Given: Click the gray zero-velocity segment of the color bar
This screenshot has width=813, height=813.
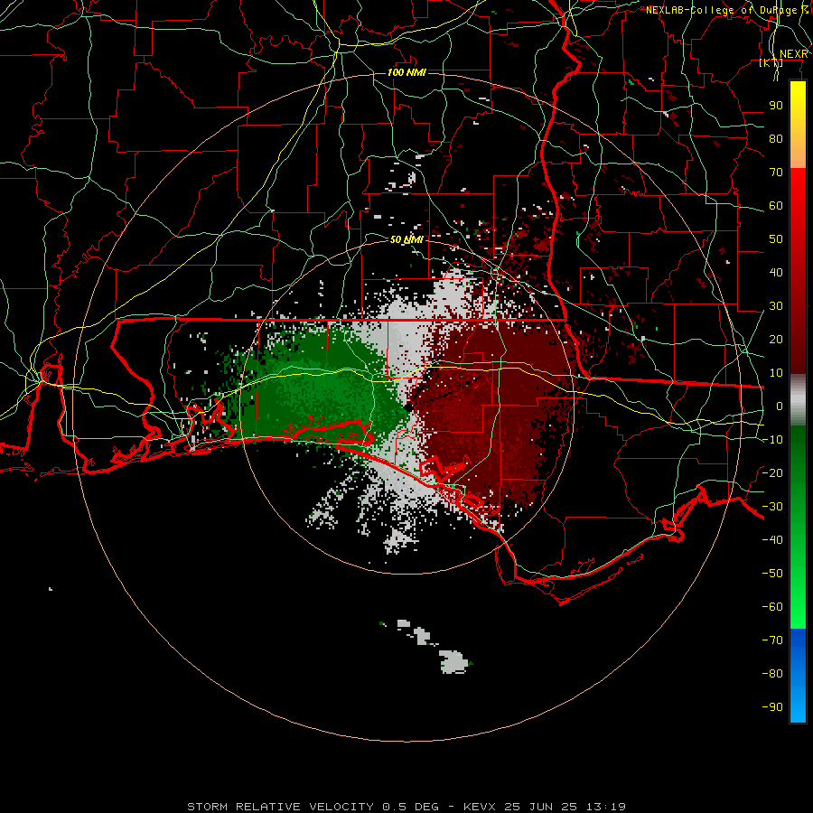Looking at the screenshot, I should click(x=798, y=400).
